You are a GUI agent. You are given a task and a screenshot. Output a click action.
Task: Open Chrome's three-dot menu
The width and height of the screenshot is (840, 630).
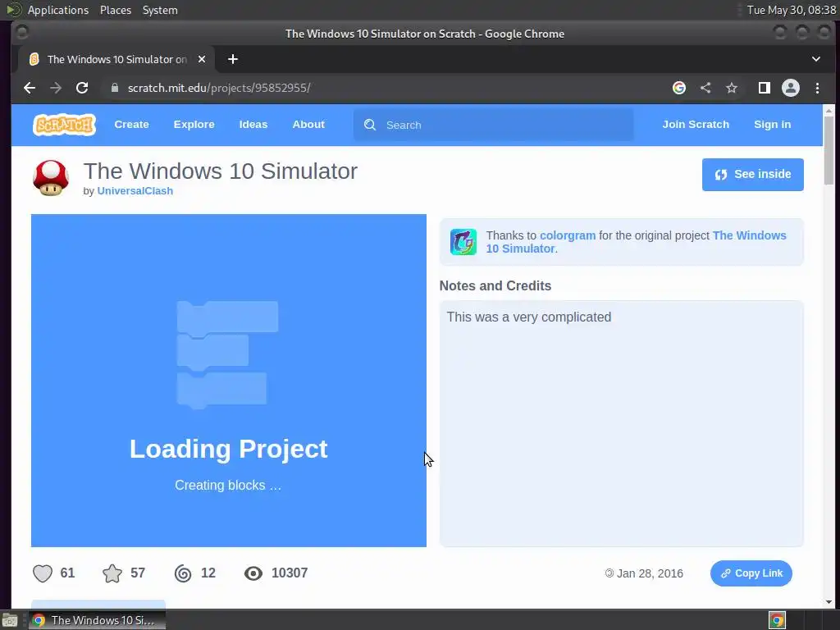click(x=817, y=88)
